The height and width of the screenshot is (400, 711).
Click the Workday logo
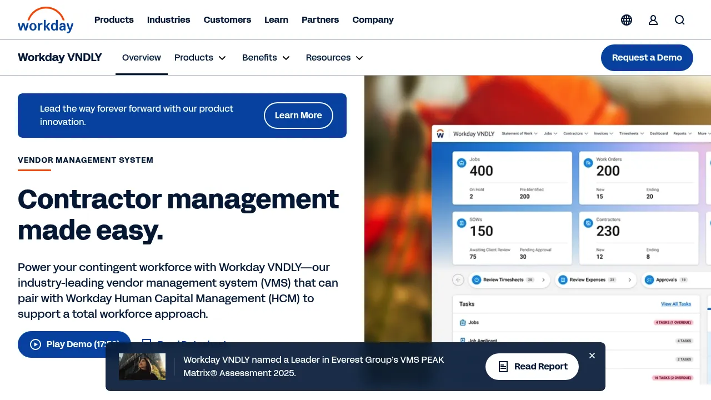pyautogui.click(x=46, y=20)
